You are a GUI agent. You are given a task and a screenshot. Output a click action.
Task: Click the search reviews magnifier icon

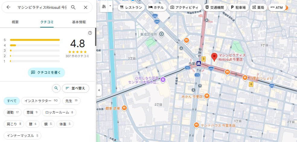coord(56,88)
